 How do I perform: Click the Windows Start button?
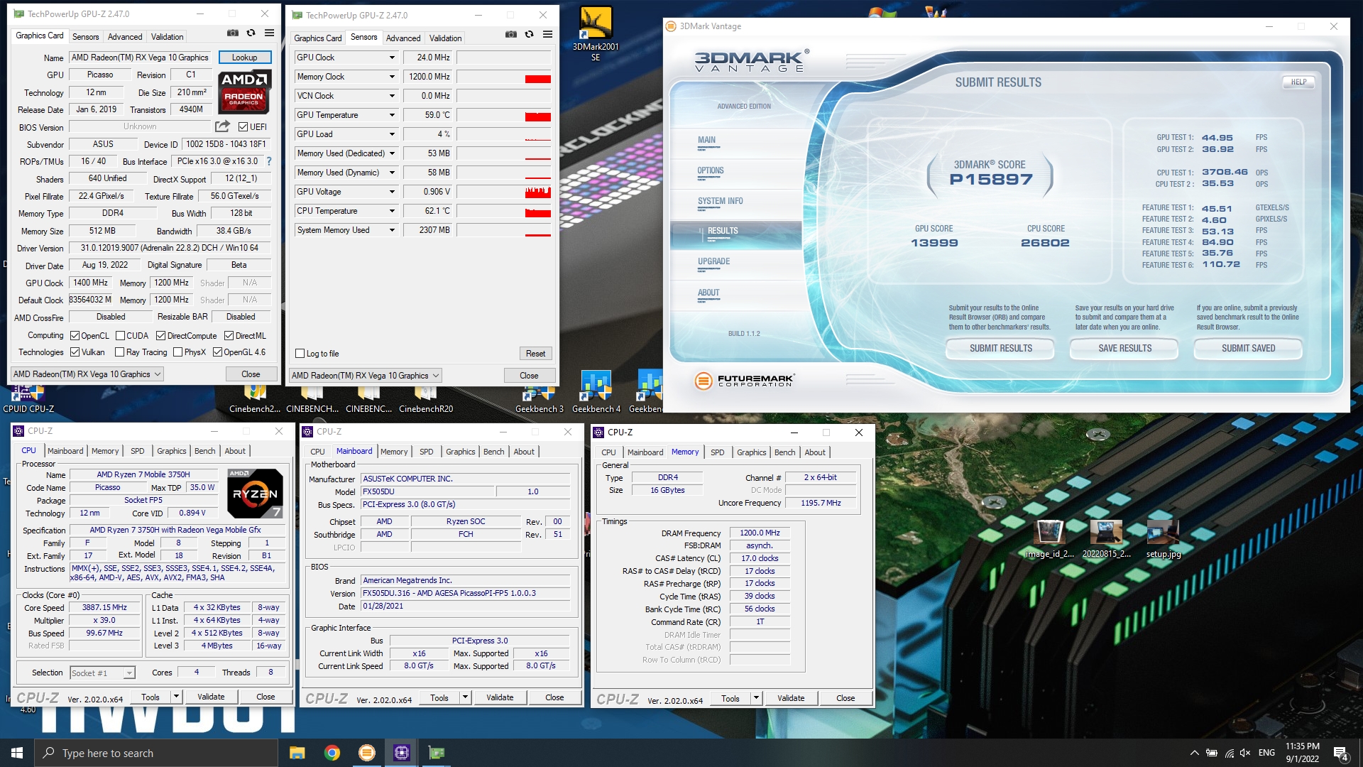pyautogui.click(x=17, y=753)
